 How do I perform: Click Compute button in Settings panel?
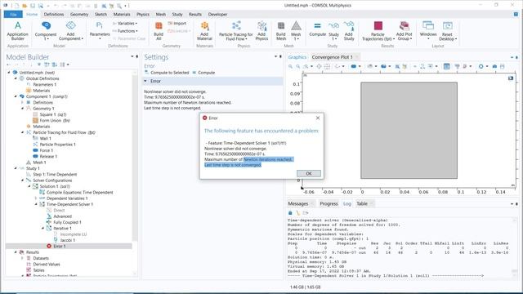[x=203, y=73]
